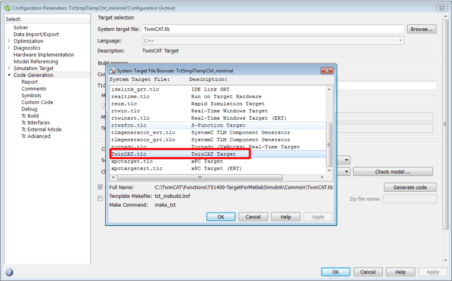Select idelink_grt.tlc in the list
This screenshot has width=452, height=281.
tap(218, 89)
